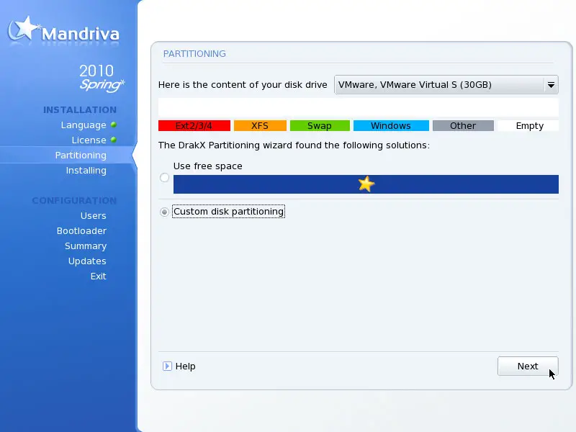This screenshot has height=432, width=576.
Task: Click the star in the free space bar
Action: coord(366,184)
